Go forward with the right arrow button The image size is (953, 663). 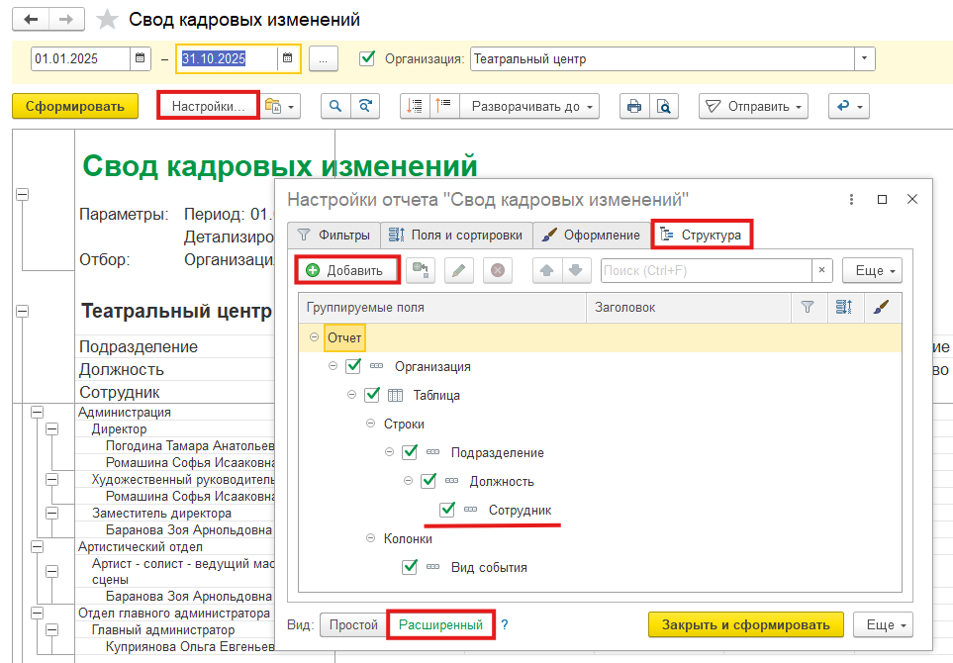(x=66, y=20)
